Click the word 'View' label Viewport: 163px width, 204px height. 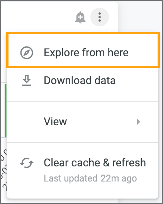click(x=55, y=121)
